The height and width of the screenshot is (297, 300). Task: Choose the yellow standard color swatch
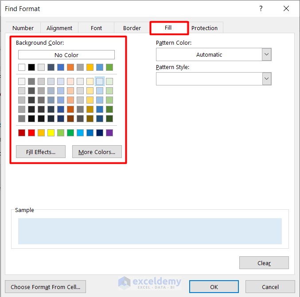[51, 133]
